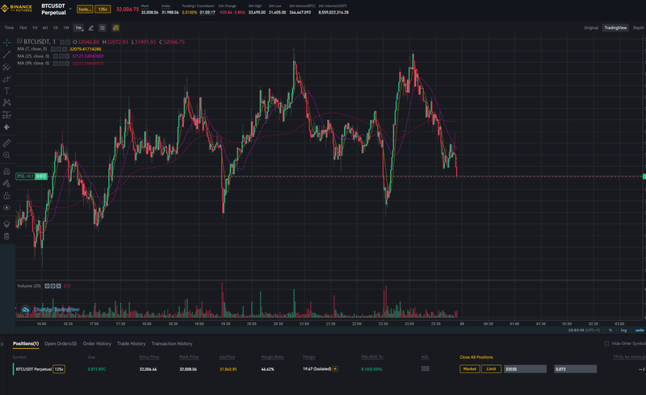The width and height of the screenshot is (646, 395).
Task: Remove the Volume indicator
Action: click(58, 286)
